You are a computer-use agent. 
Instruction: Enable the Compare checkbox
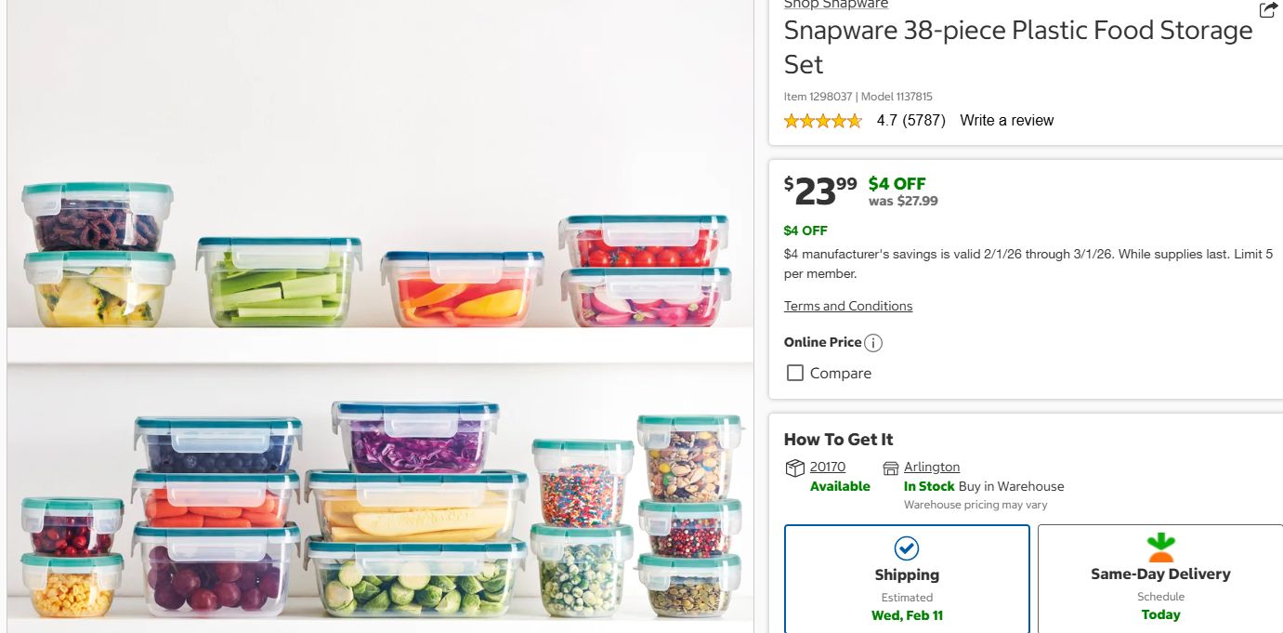tap(794, 372)
